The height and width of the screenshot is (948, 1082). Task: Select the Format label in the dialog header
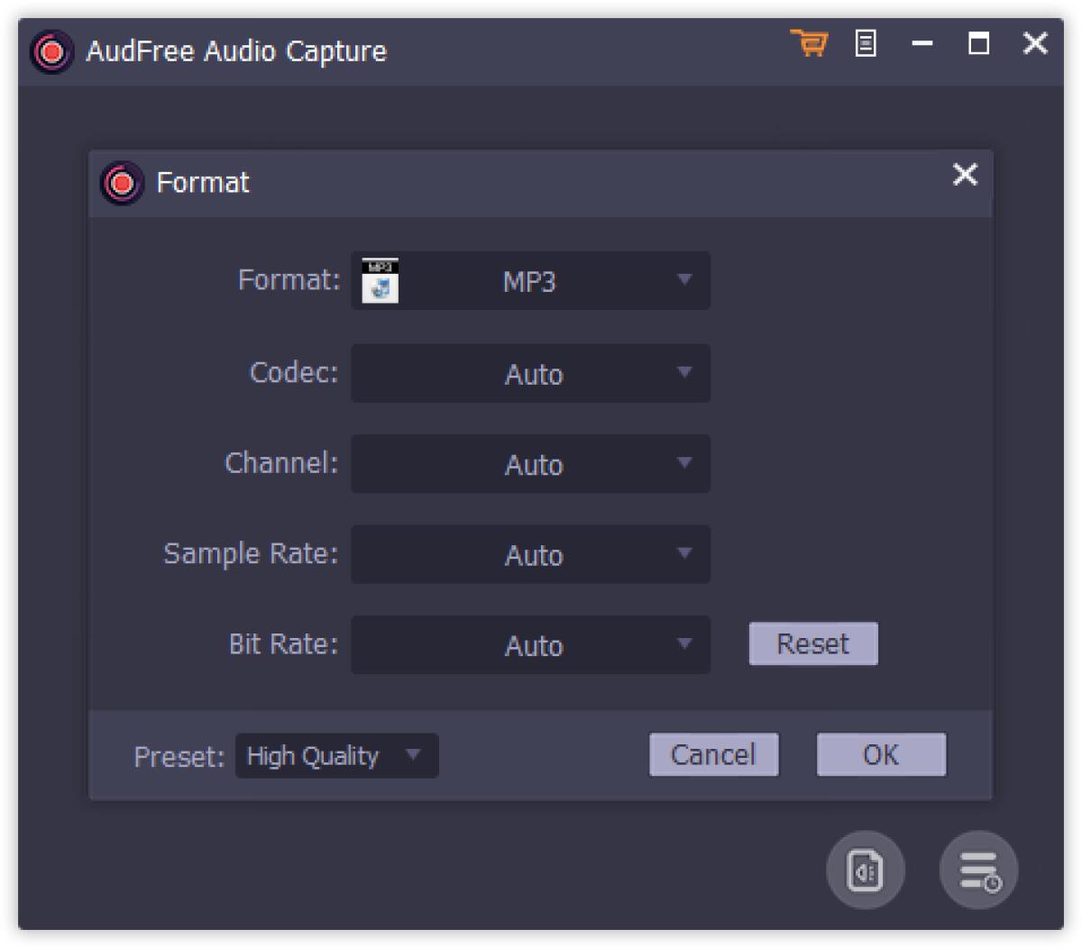click(x=203, y=183)
